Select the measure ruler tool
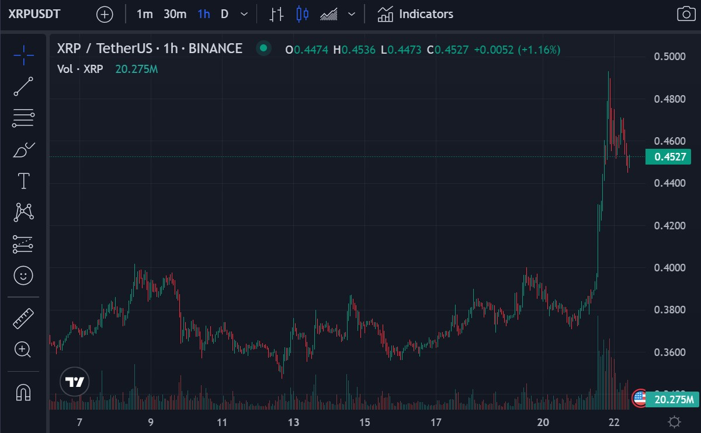Image resolution: width=701 pixels, height=433 pixels. pos(23,318)
